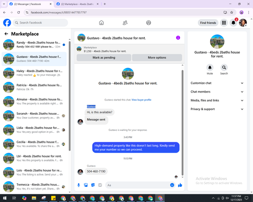Viewport: 253px width, 202px height.
Task: Open File Explorer from taskbar
Action: coord(34,198)
